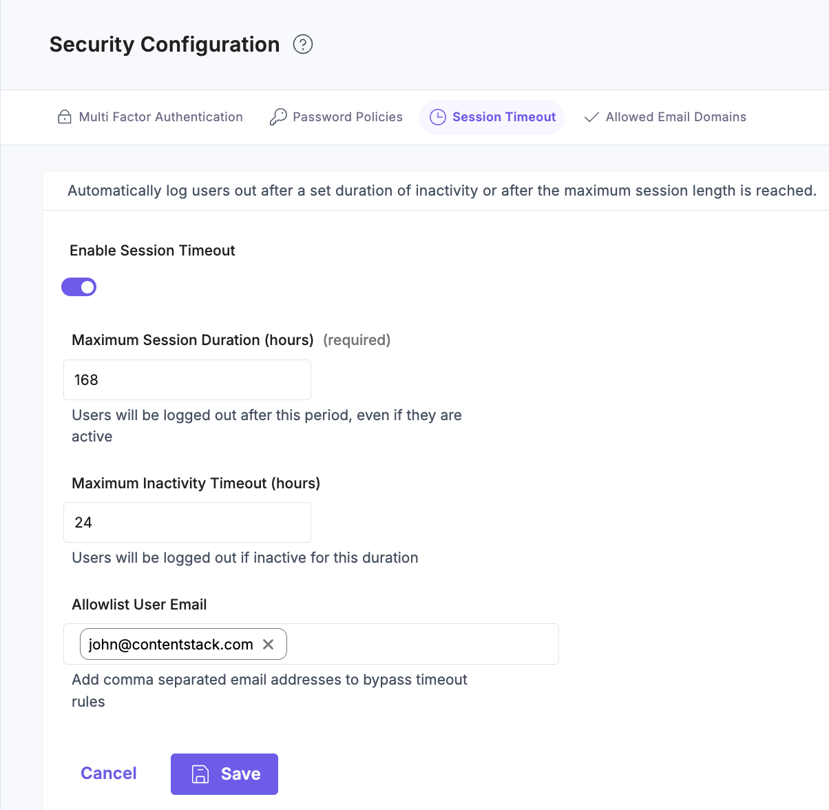Click the key icon for Password Policies

278,117
